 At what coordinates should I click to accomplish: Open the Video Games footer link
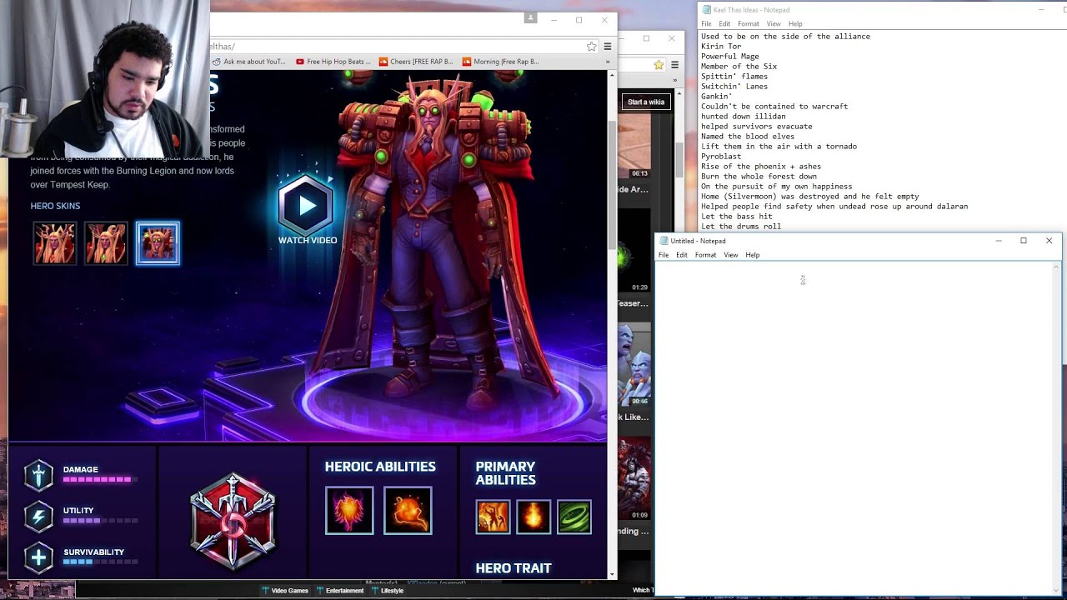(x=285, y=590)
